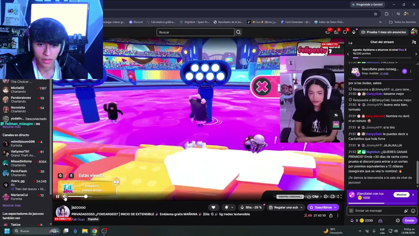Follow jazcooo with the heart button

[213, 207]
